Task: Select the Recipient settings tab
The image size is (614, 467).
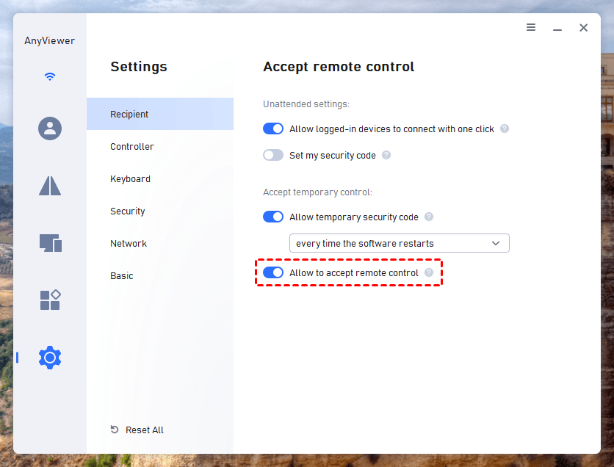Action: 160,114
